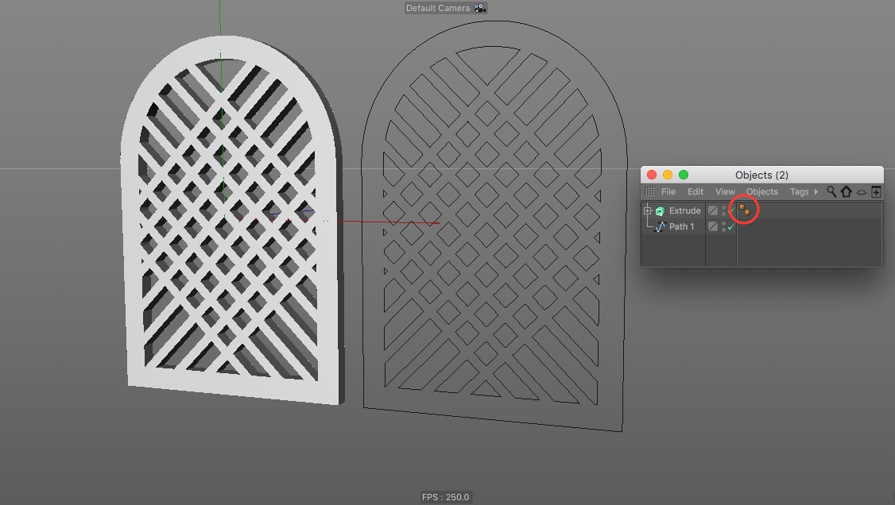
Task: Click the magnifier search icon in Objects panel
Action: click(831, 191)
